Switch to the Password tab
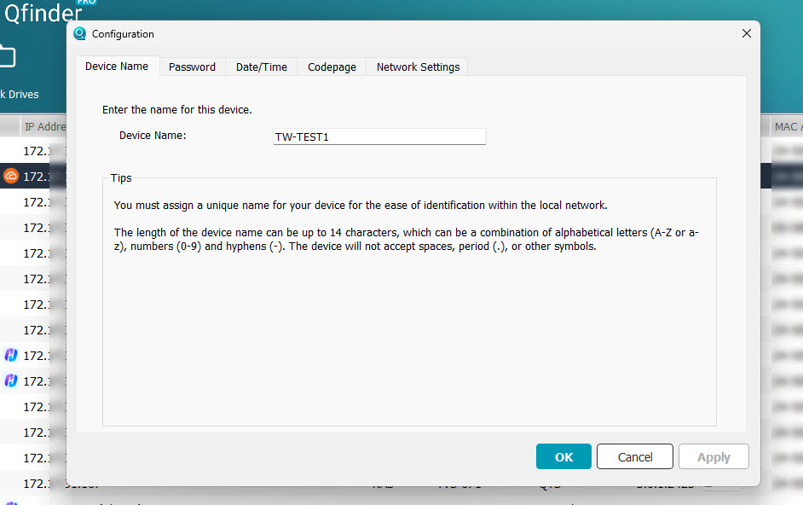The image size is (803, 505). [x=192, y=67]
